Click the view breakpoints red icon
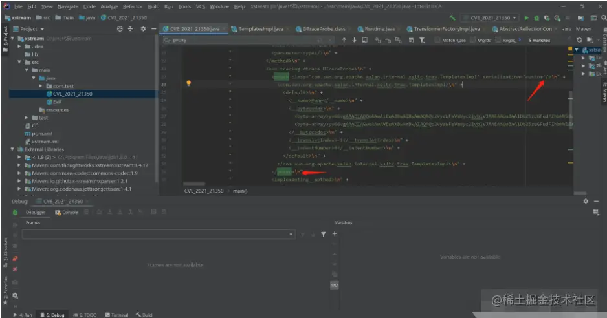 [15, 259]
